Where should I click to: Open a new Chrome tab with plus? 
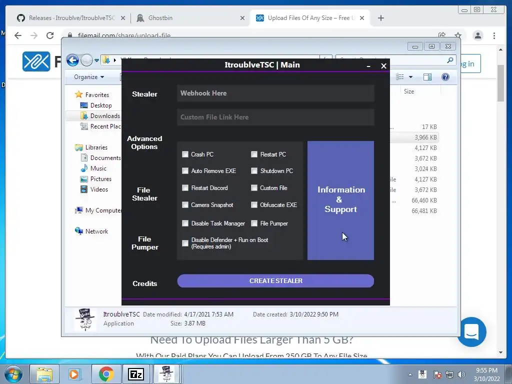(380, 18)
